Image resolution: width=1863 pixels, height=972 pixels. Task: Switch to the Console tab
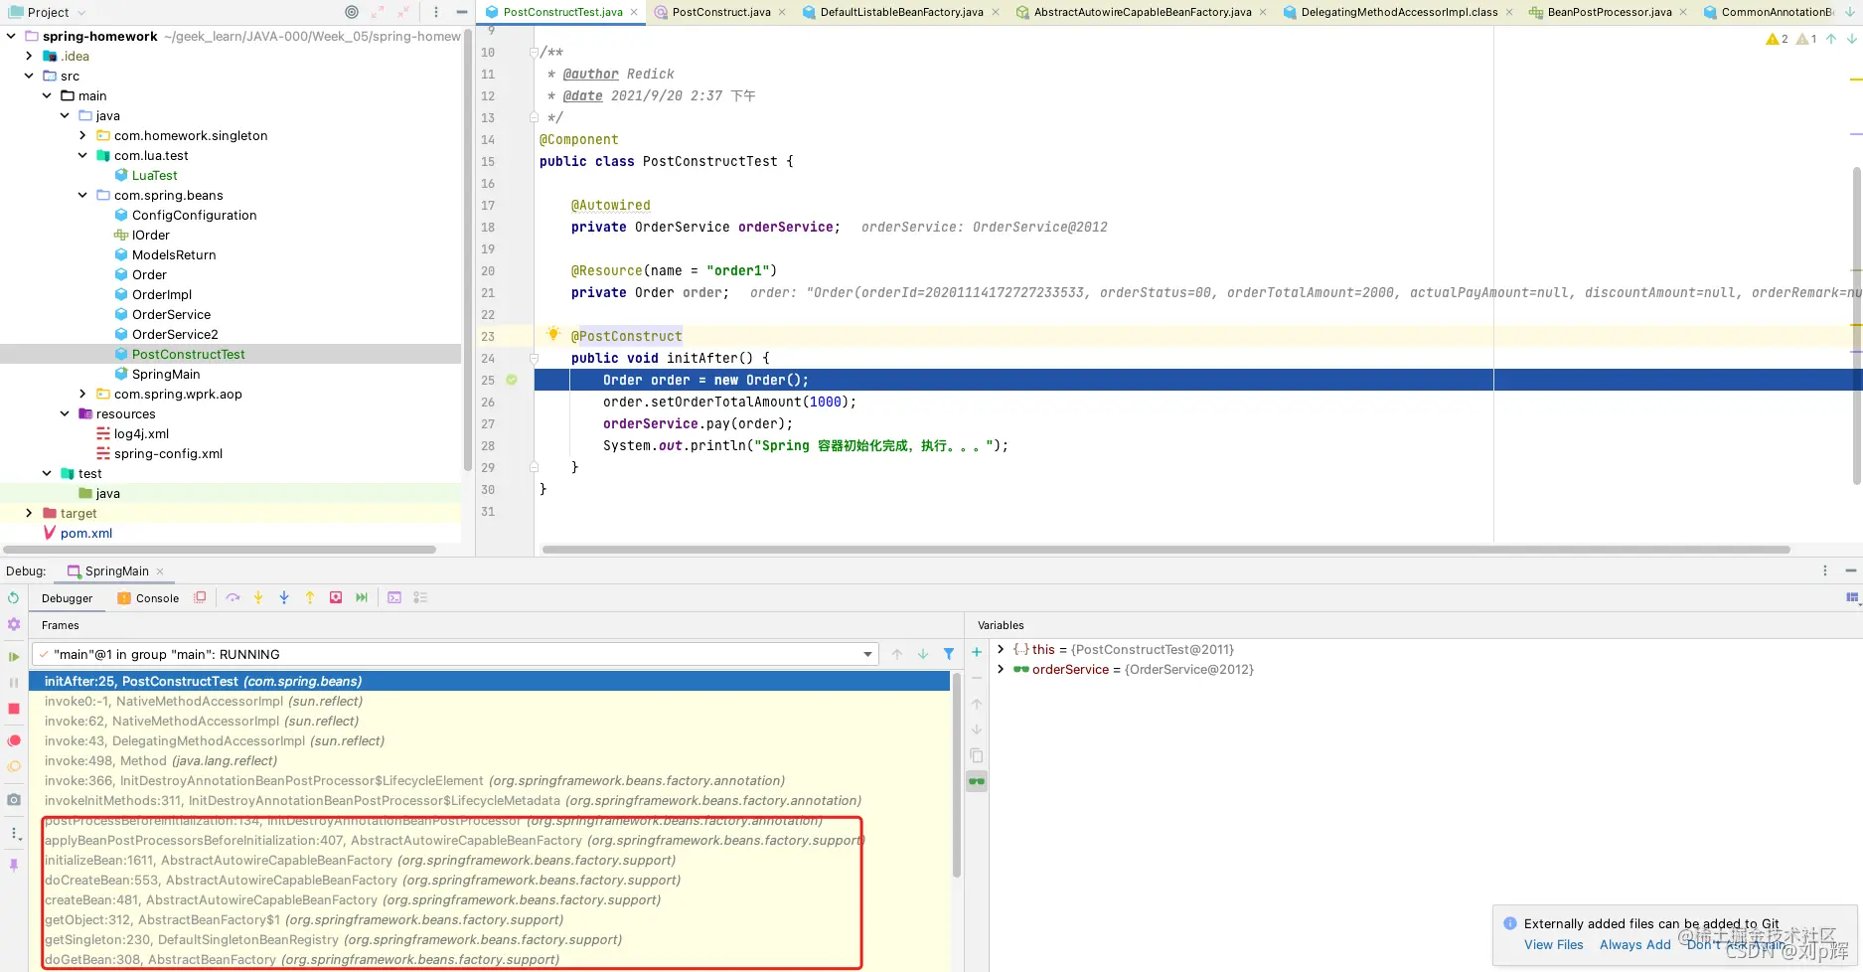(x=149, y=598)
